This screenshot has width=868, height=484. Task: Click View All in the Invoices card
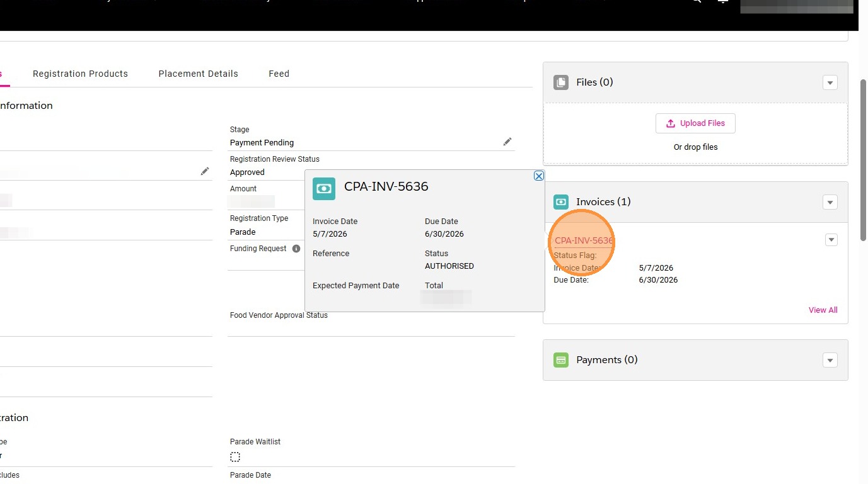click(x=823, y=310)
